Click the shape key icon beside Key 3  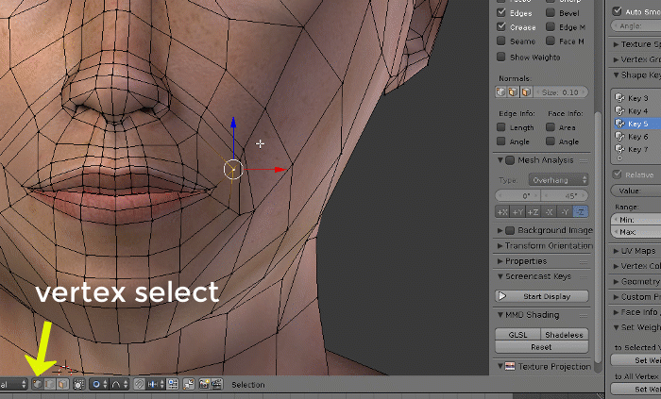(619, 98)
